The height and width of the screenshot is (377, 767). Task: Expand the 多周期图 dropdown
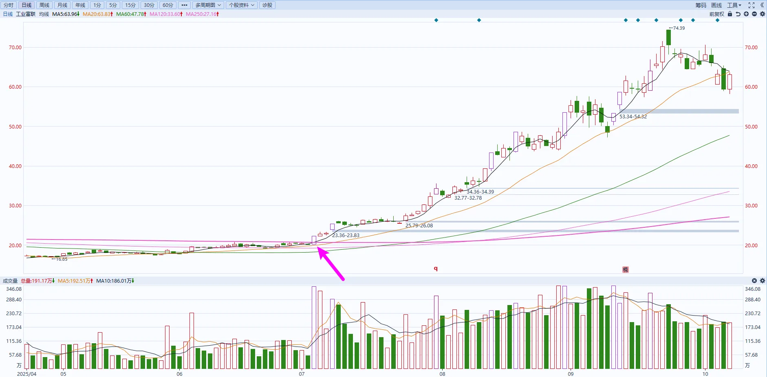(208, 5)
